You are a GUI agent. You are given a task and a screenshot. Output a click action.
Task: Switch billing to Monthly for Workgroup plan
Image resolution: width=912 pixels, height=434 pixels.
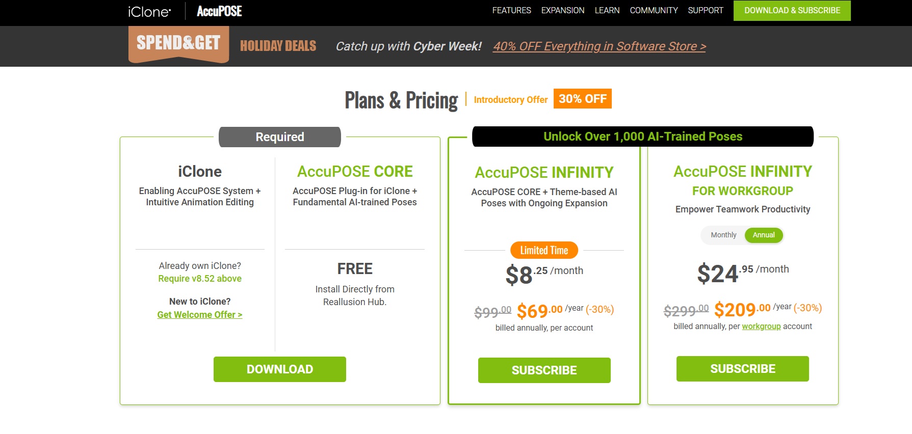click(722, 235)
